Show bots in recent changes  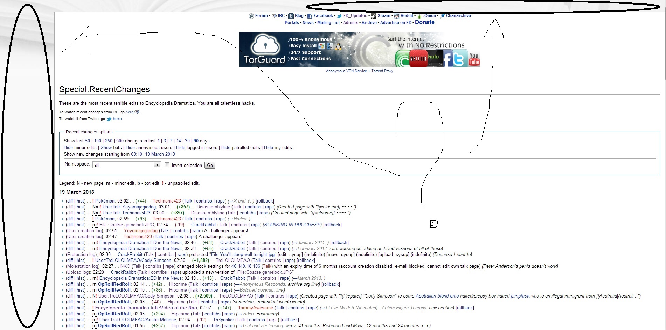106,148
